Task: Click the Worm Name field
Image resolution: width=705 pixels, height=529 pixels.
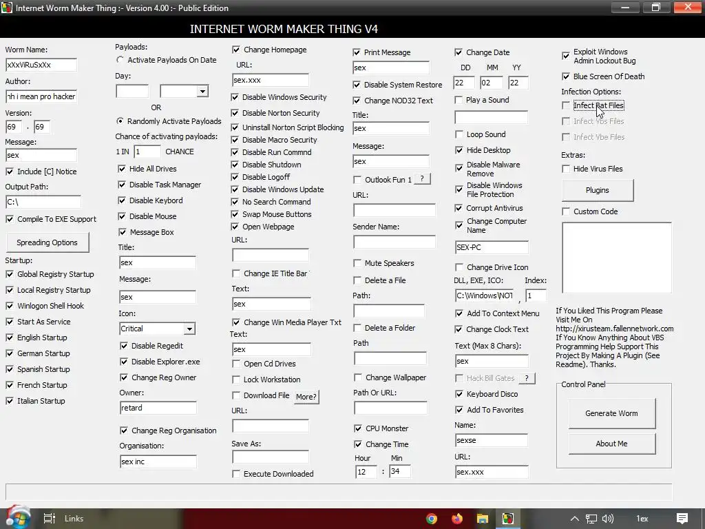Action: click(x=41, y=65)
